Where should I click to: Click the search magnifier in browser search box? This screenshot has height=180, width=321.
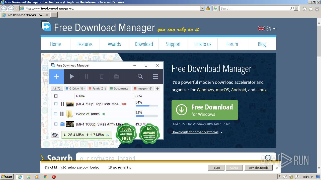(x=292, y=8)
